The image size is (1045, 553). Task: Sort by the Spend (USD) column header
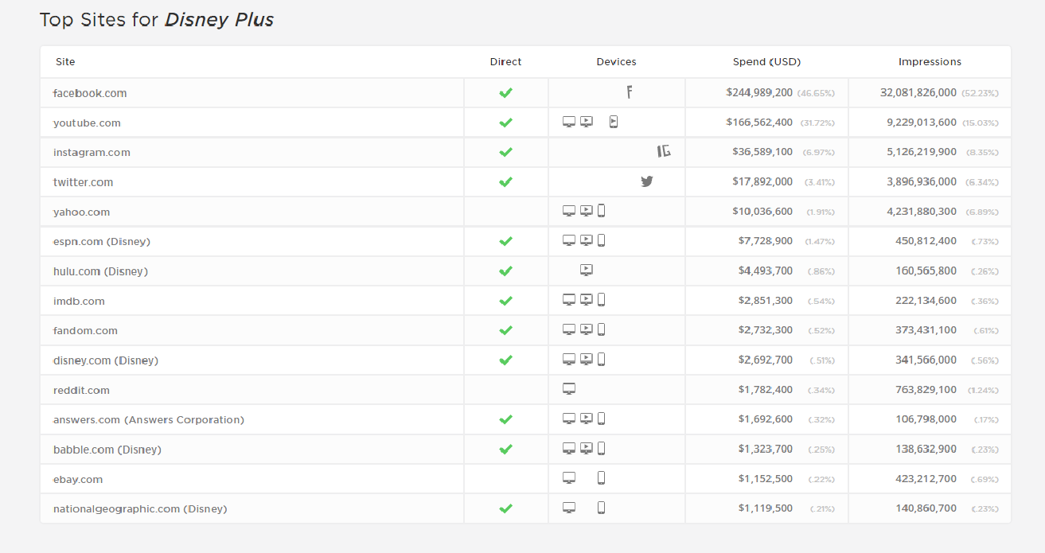[766, 61]
